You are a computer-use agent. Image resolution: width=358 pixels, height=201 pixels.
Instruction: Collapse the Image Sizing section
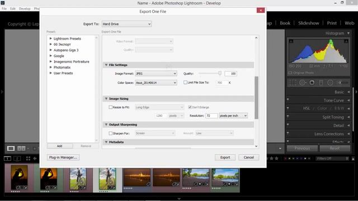pyautogui.click(x=106, y=99)
